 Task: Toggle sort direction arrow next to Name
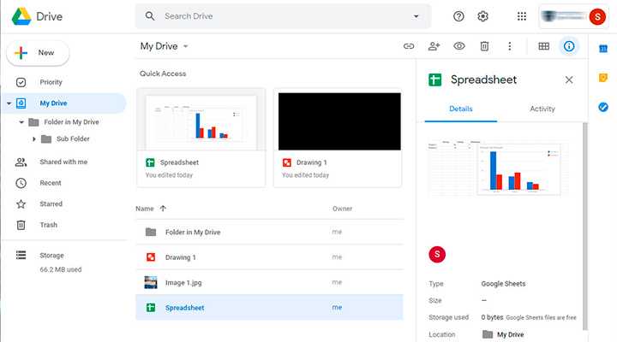pos(164,209)
